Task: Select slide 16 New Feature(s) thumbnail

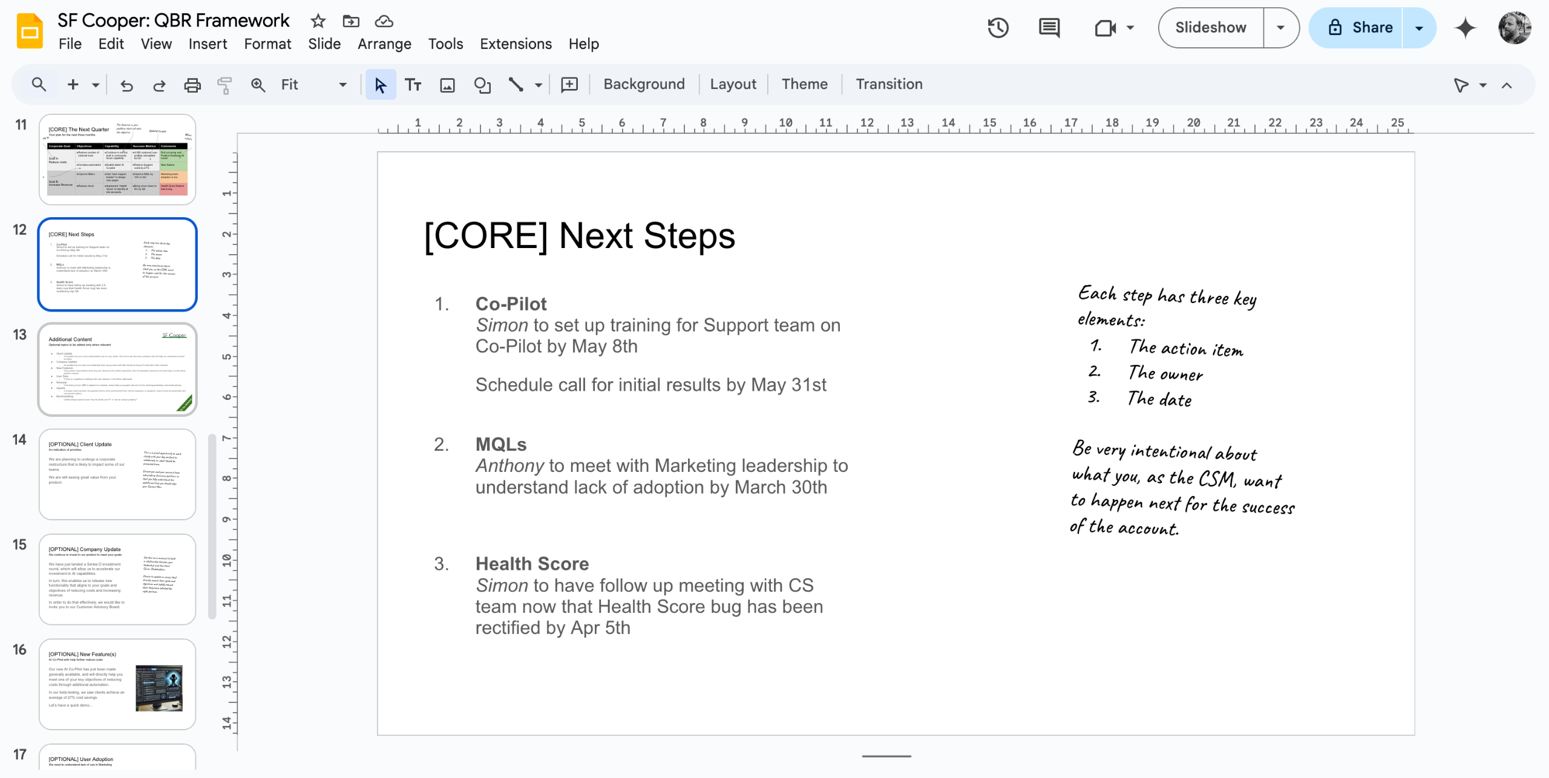Action: pos(117,684)
